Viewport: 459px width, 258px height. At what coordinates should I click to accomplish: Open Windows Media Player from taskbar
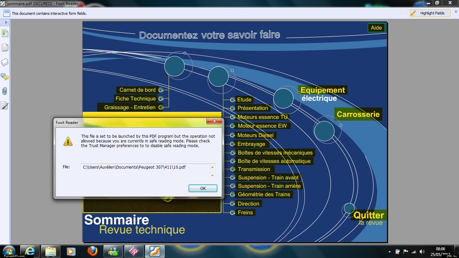(x=71, y=251)
